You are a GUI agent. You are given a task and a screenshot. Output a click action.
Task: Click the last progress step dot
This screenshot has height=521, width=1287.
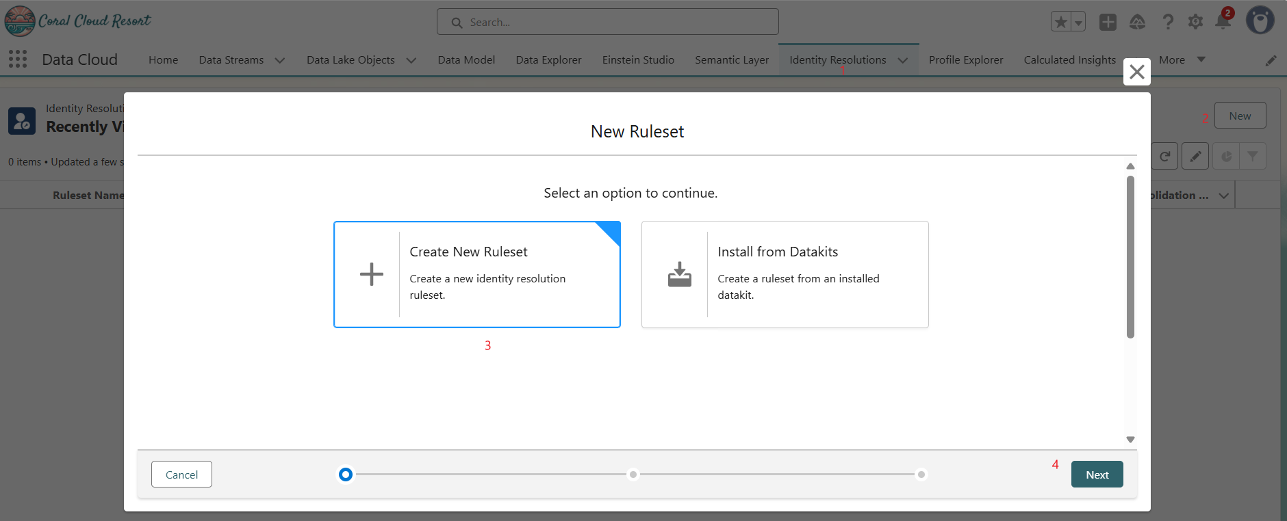(921, 475)
